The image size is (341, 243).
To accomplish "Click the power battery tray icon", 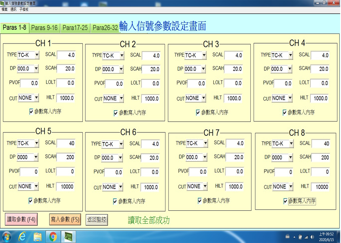I will [x=300, y=237].
